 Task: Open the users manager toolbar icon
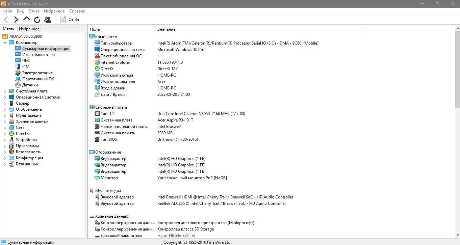48,20
